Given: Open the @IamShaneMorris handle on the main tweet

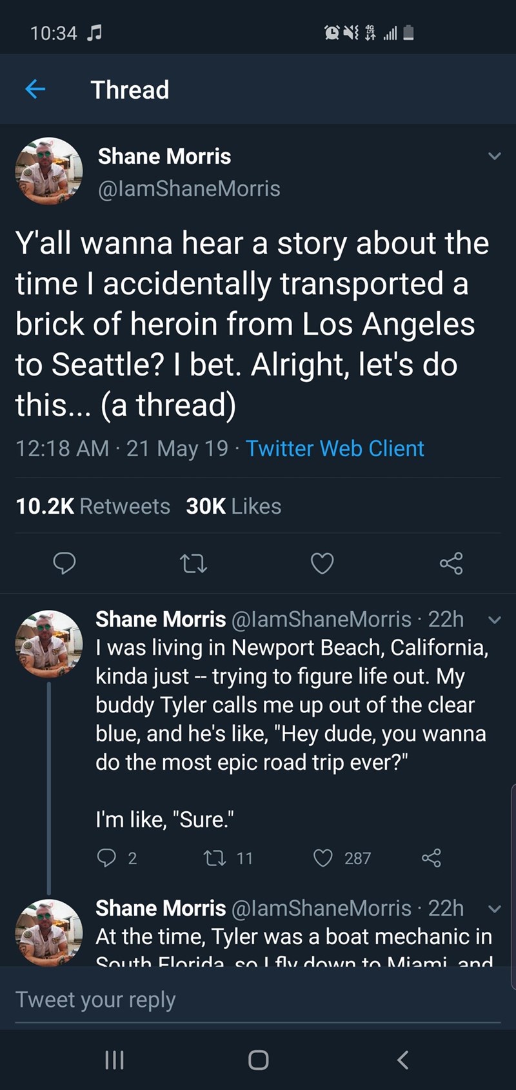Looking at the screenshot, I should coord(189,188).
